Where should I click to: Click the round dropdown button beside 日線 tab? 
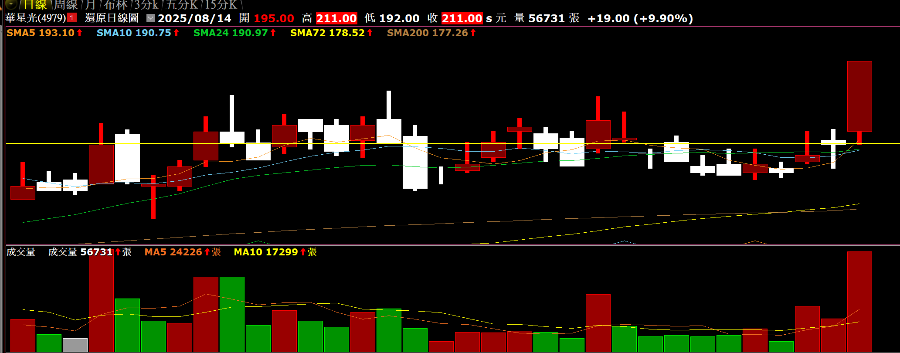[11, 5]
